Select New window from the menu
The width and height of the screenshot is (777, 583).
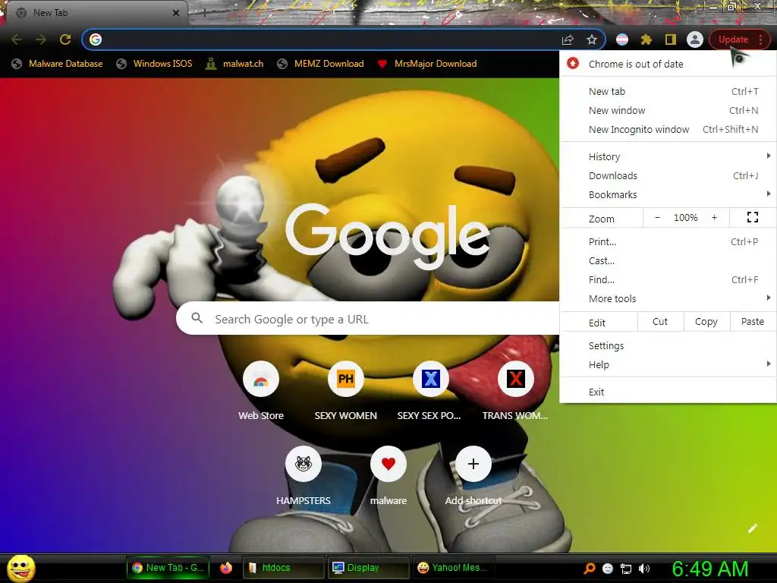(x=668, y=110)
